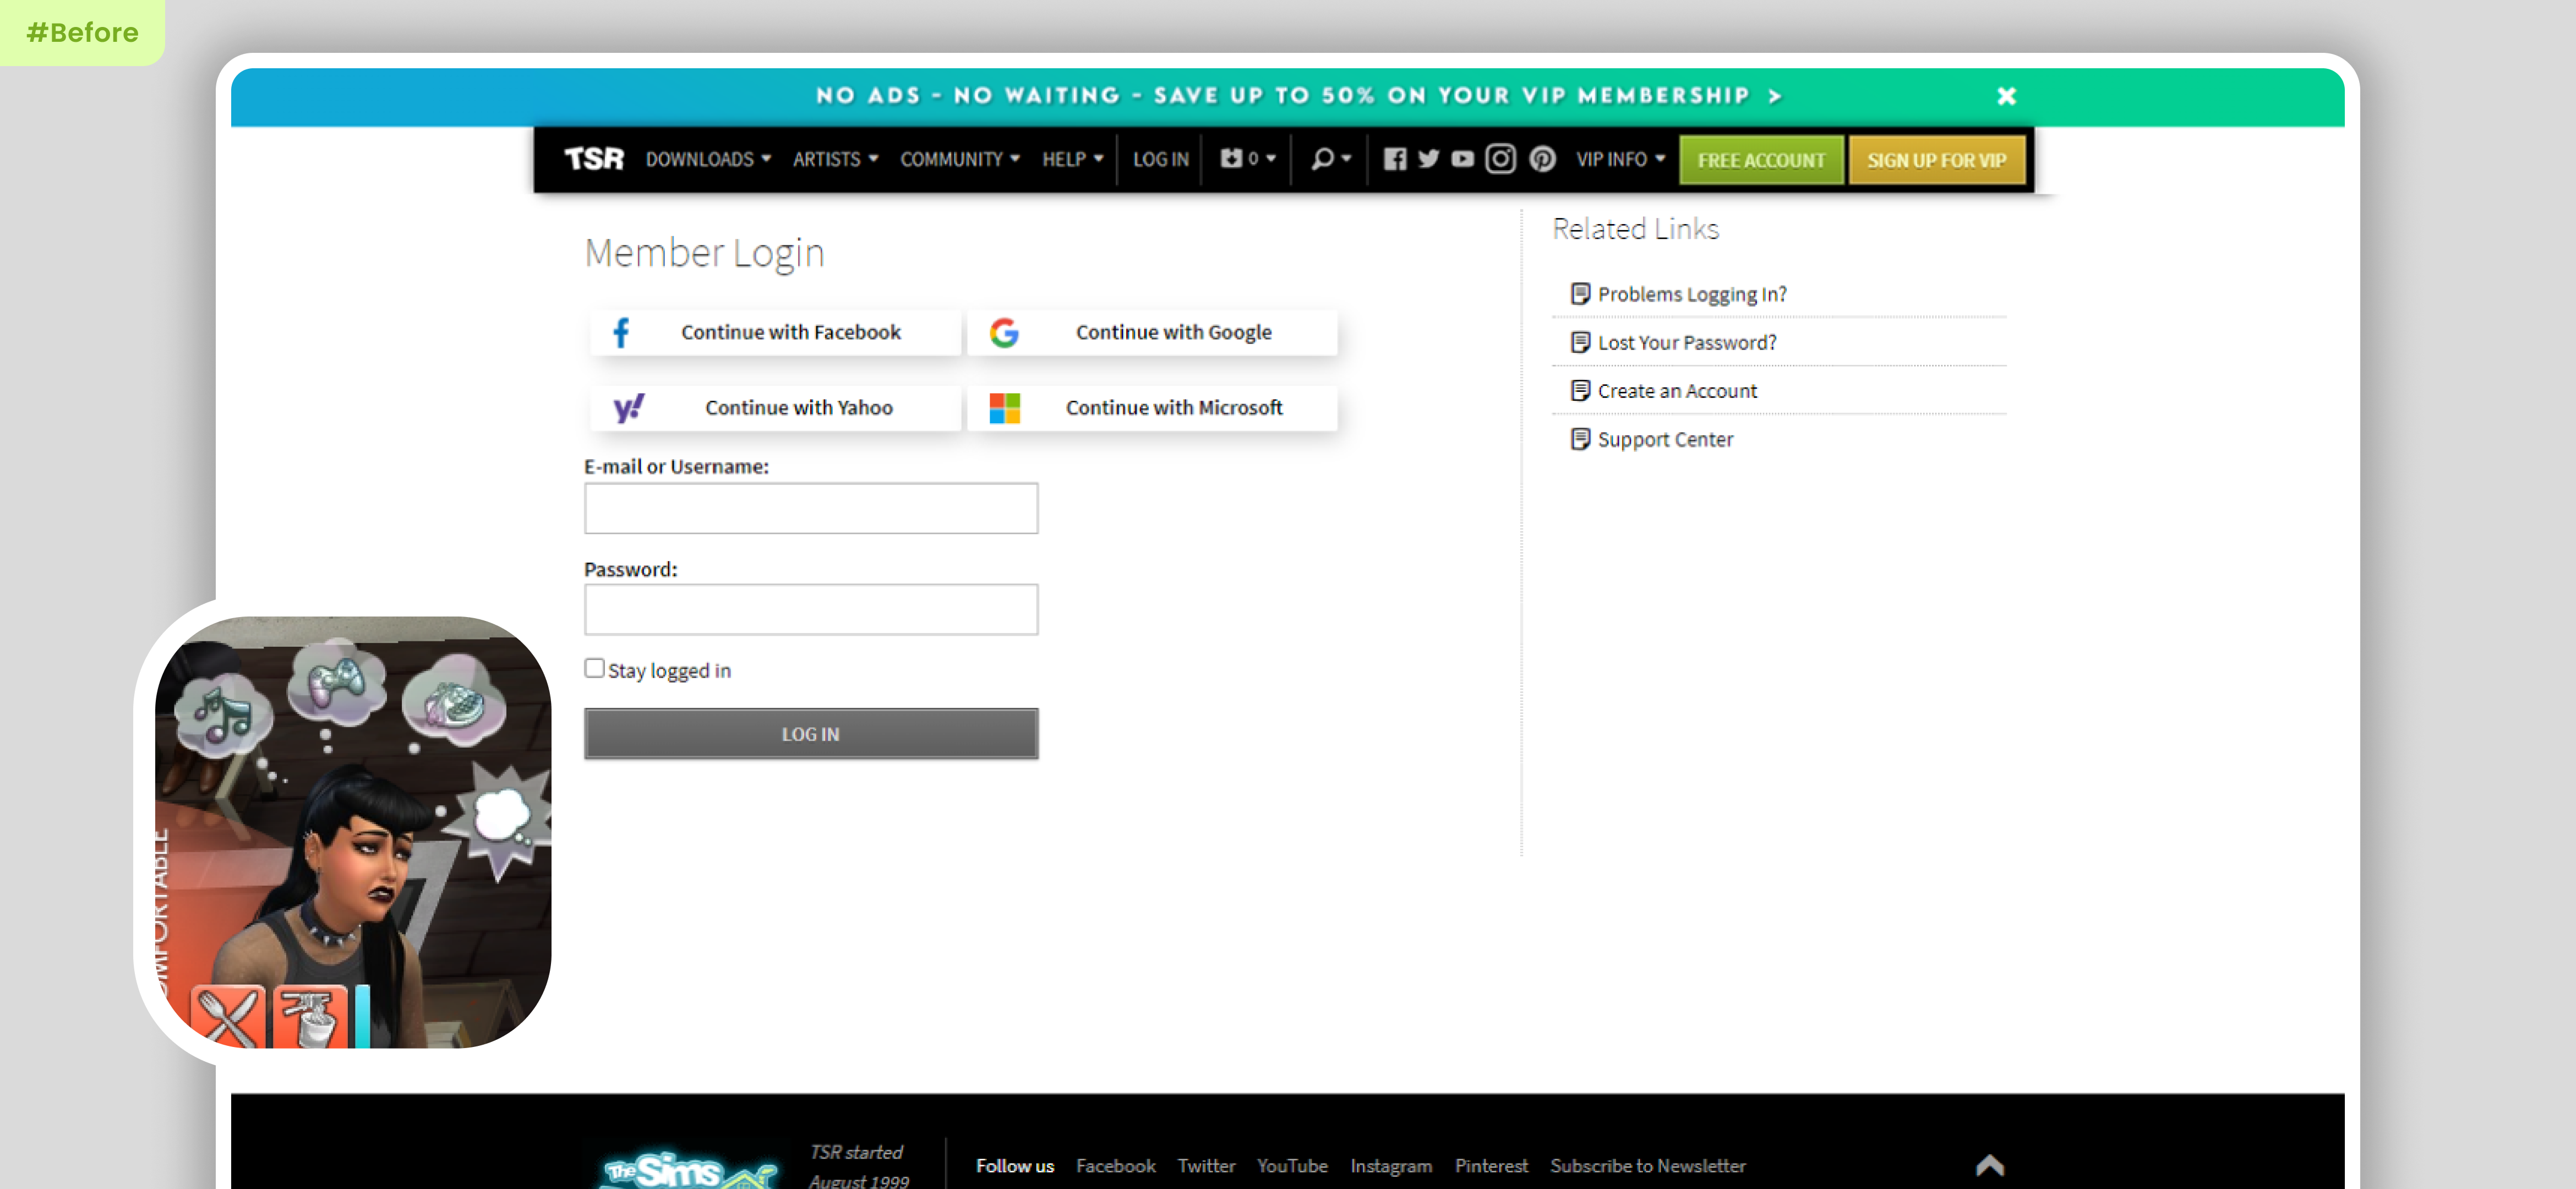Click the Lost Your Password link
This screenshot has height=1189, width=2576.
(x=1686, y=343)
